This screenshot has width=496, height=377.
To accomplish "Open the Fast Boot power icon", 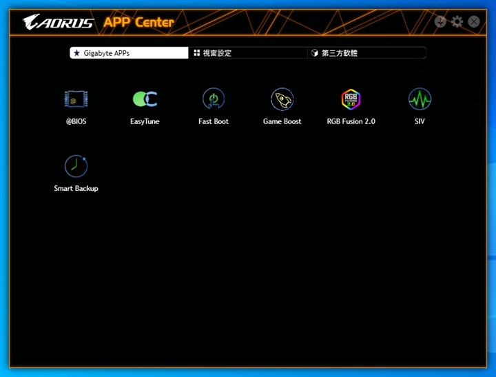I will click(x=214, y=99).
